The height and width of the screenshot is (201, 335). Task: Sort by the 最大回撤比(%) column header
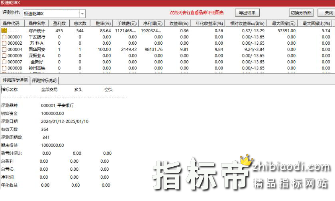click(315, 23)
